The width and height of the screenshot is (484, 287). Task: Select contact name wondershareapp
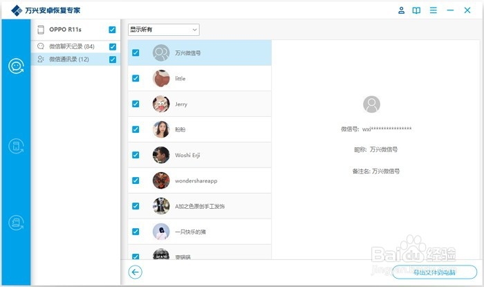pos(196,180)
